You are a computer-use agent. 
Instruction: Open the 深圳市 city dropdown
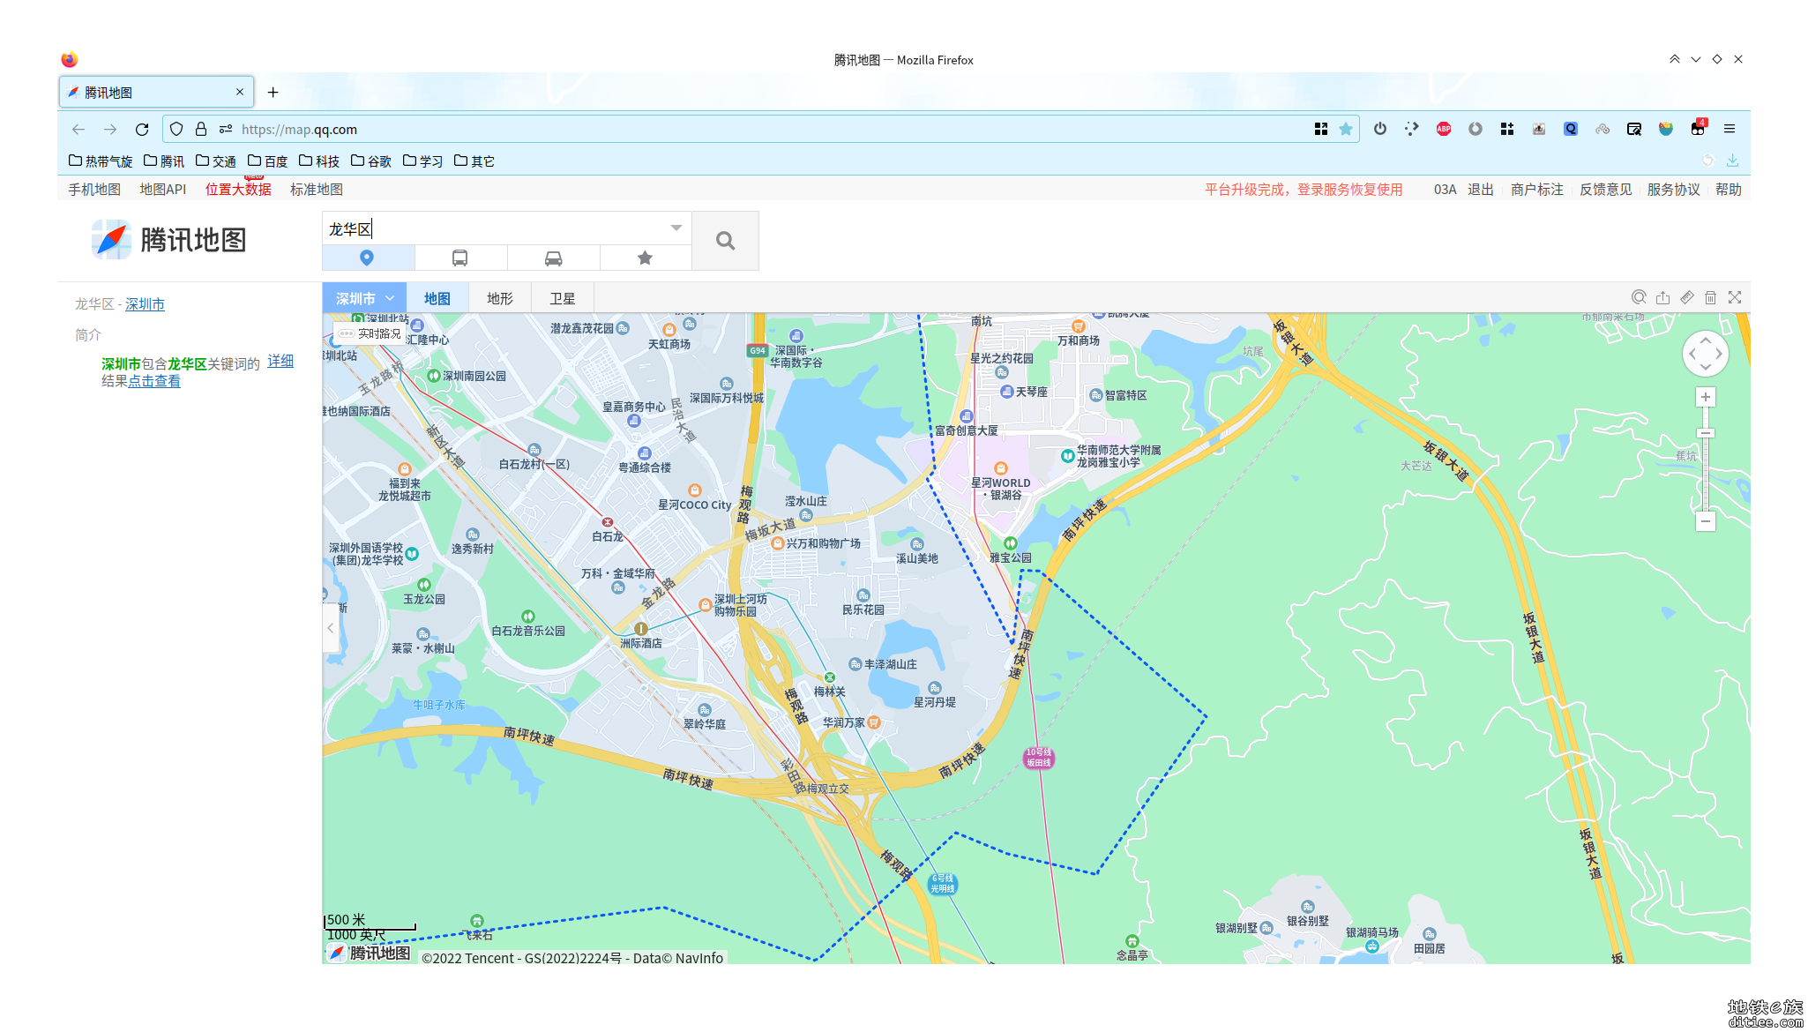[x=364, y=298]
